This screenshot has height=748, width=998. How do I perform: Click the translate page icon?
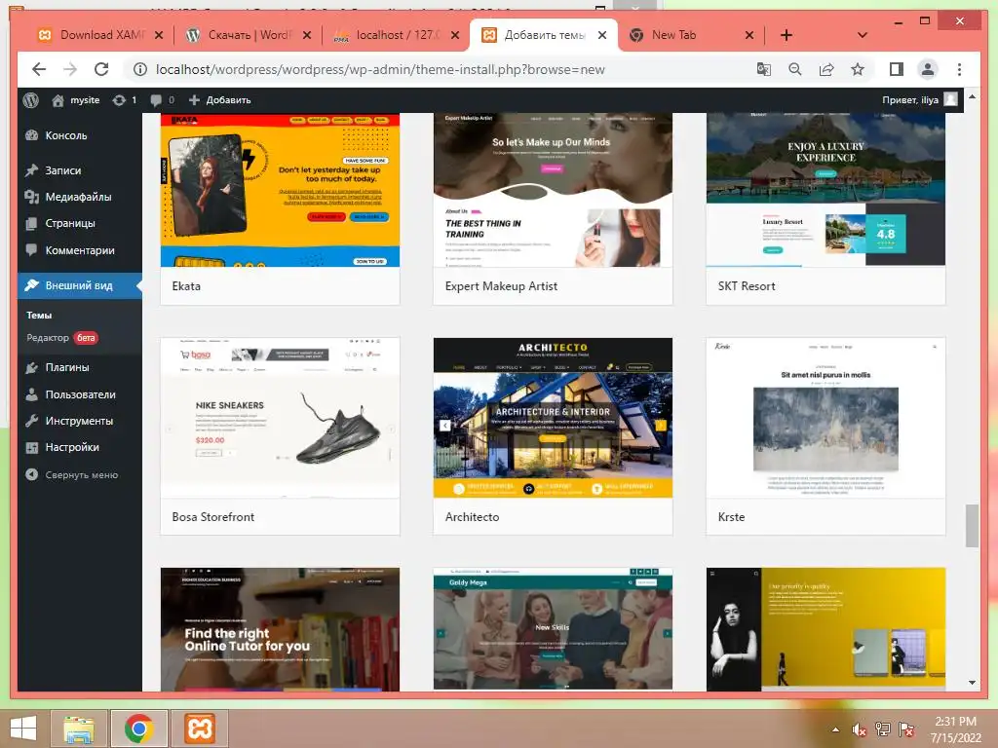point(764,69)
